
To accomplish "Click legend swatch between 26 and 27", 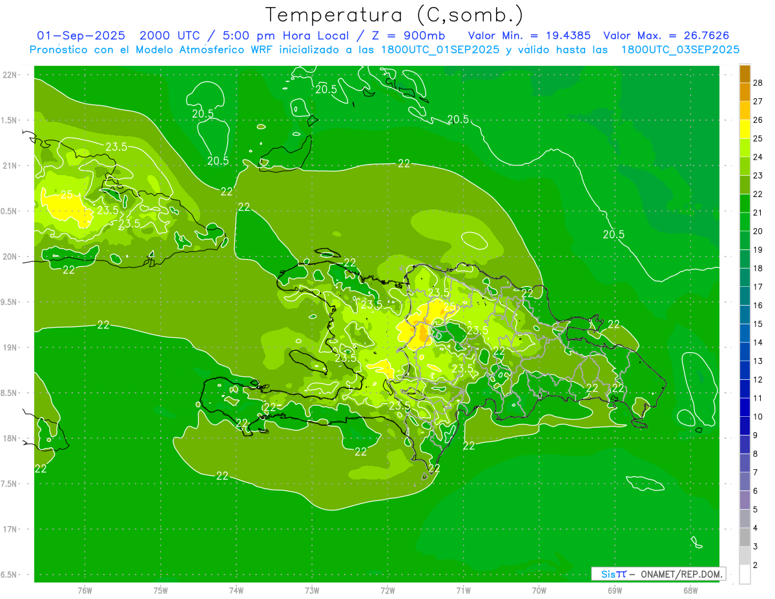I will [x=745, y=110].
